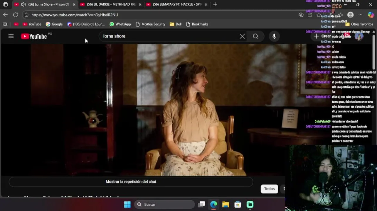Open Microsoft Edge from the taskbar
The image size is (377, 211).
[213, 205]
